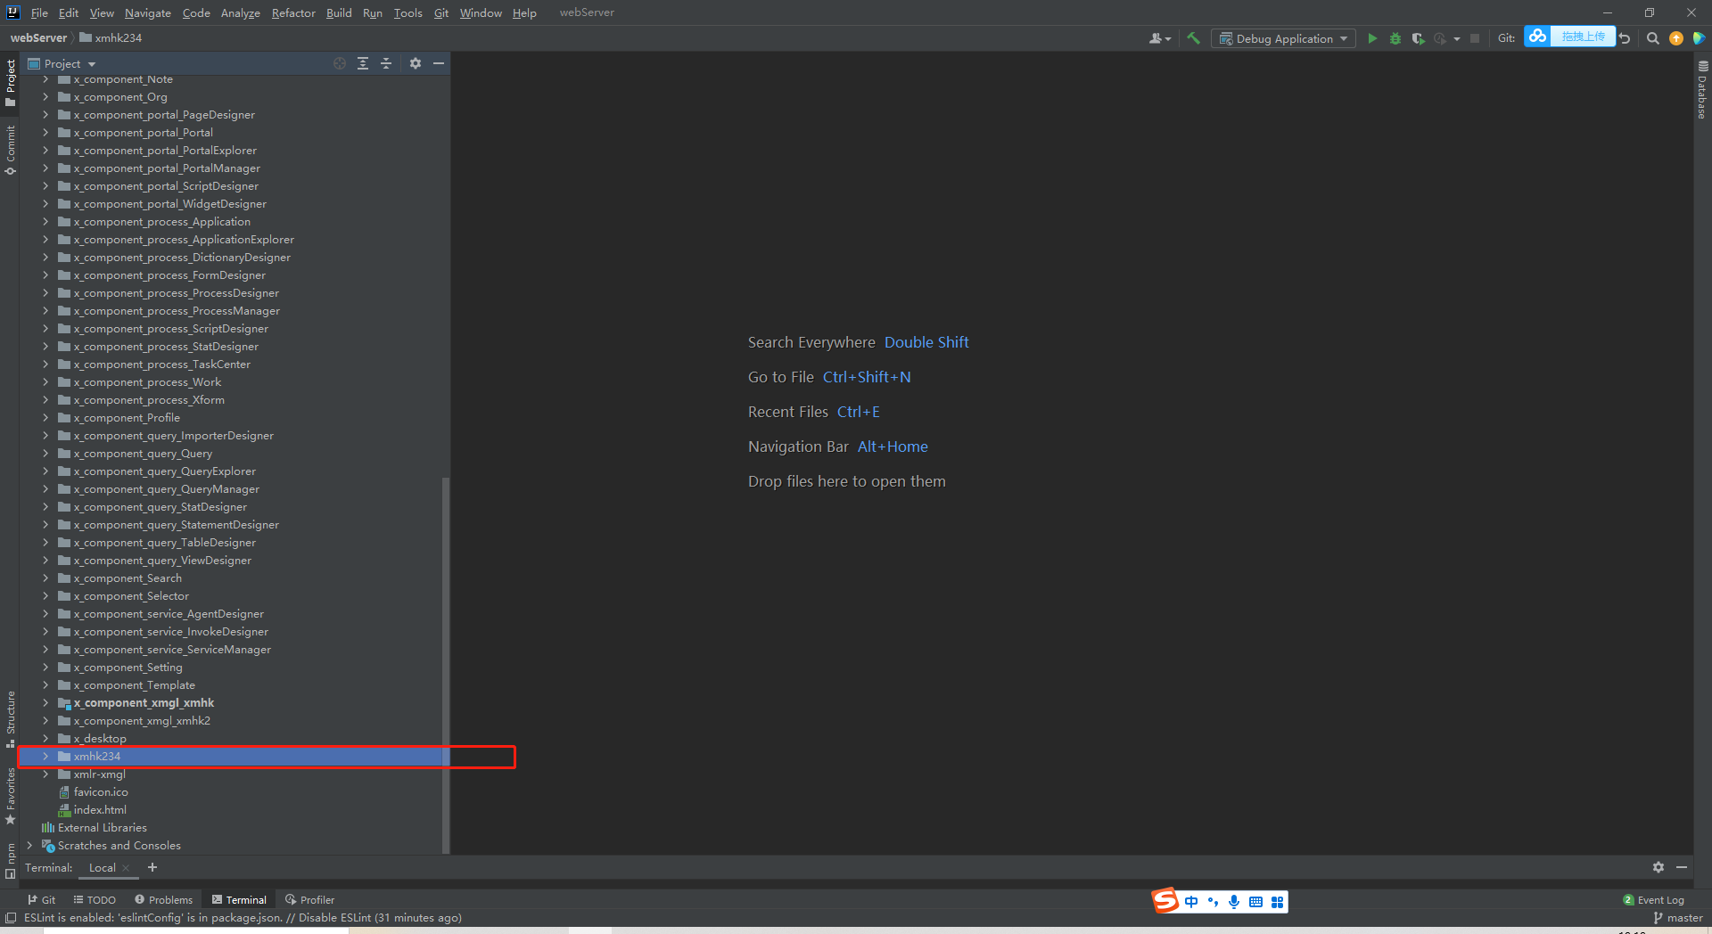Open the dropdown arrow beside the profiler icon
The width and height of the screenshot is (1712, 934).
[x=1457, y=38]
